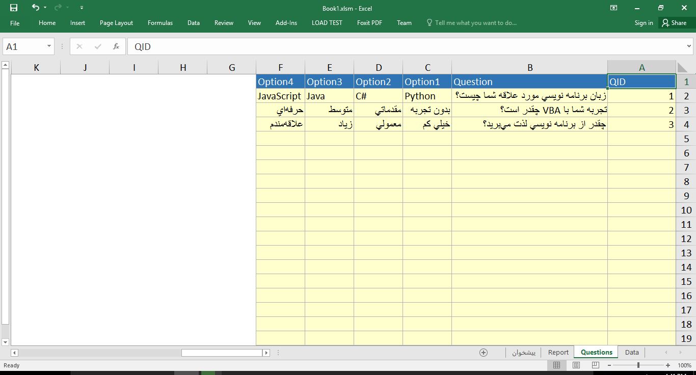Open the Formulas ribbon tab

click(160, 23)
